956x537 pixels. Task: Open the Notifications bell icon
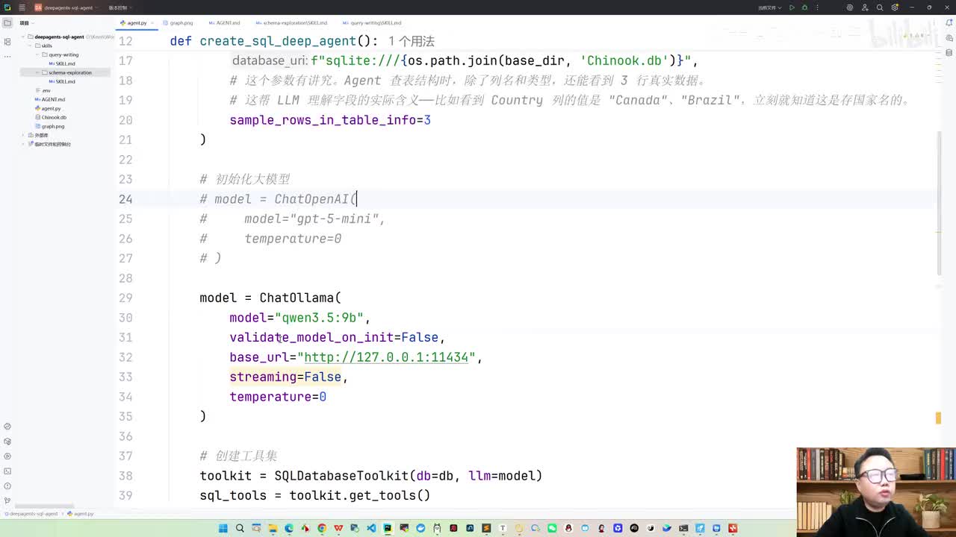point(949,23)
